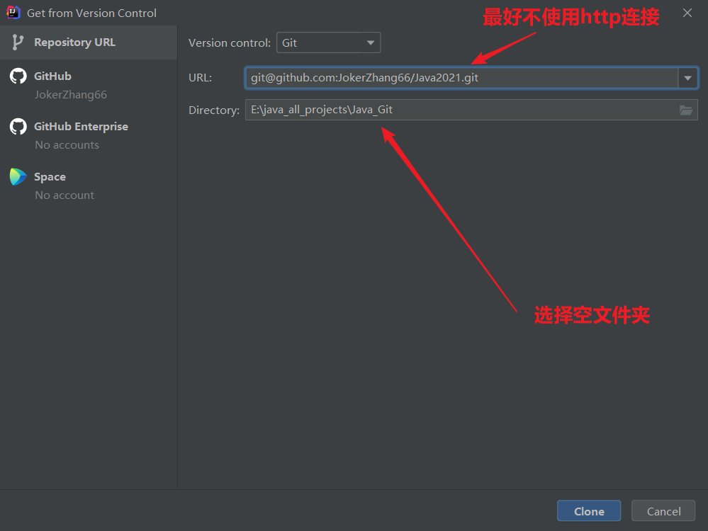Select the Repository URL tab label
Viewport: 708px width, 531px height.
(74, 42)
